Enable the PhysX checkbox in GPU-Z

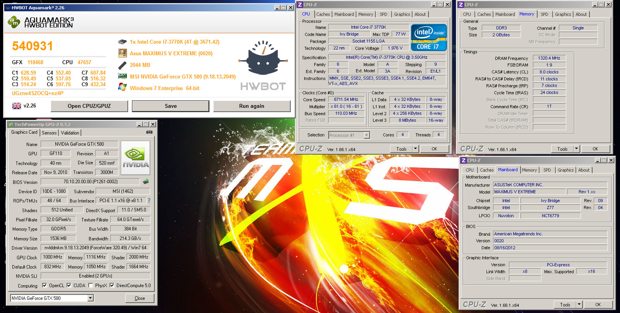point(91,286)
